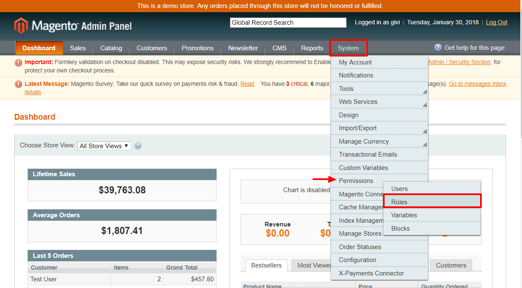Open the Promotions menu
The height and width of the screenshot is (288, 522).
[x=198, y=48]
